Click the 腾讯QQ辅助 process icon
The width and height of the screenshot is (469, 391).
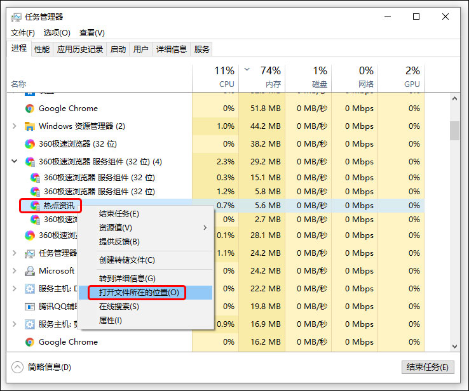click(x=30, y=307)
